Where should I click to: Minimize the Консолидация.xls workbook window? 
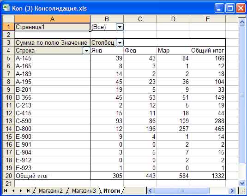pyautogui.click(x=219, y=8)
